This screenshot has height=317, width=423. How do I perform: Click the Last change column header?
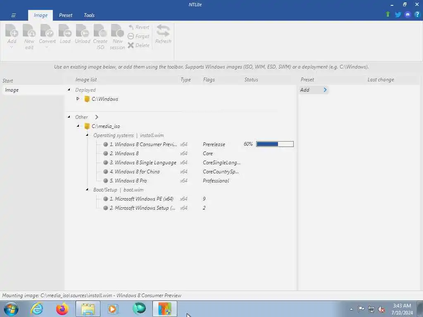tap(380, 80)
